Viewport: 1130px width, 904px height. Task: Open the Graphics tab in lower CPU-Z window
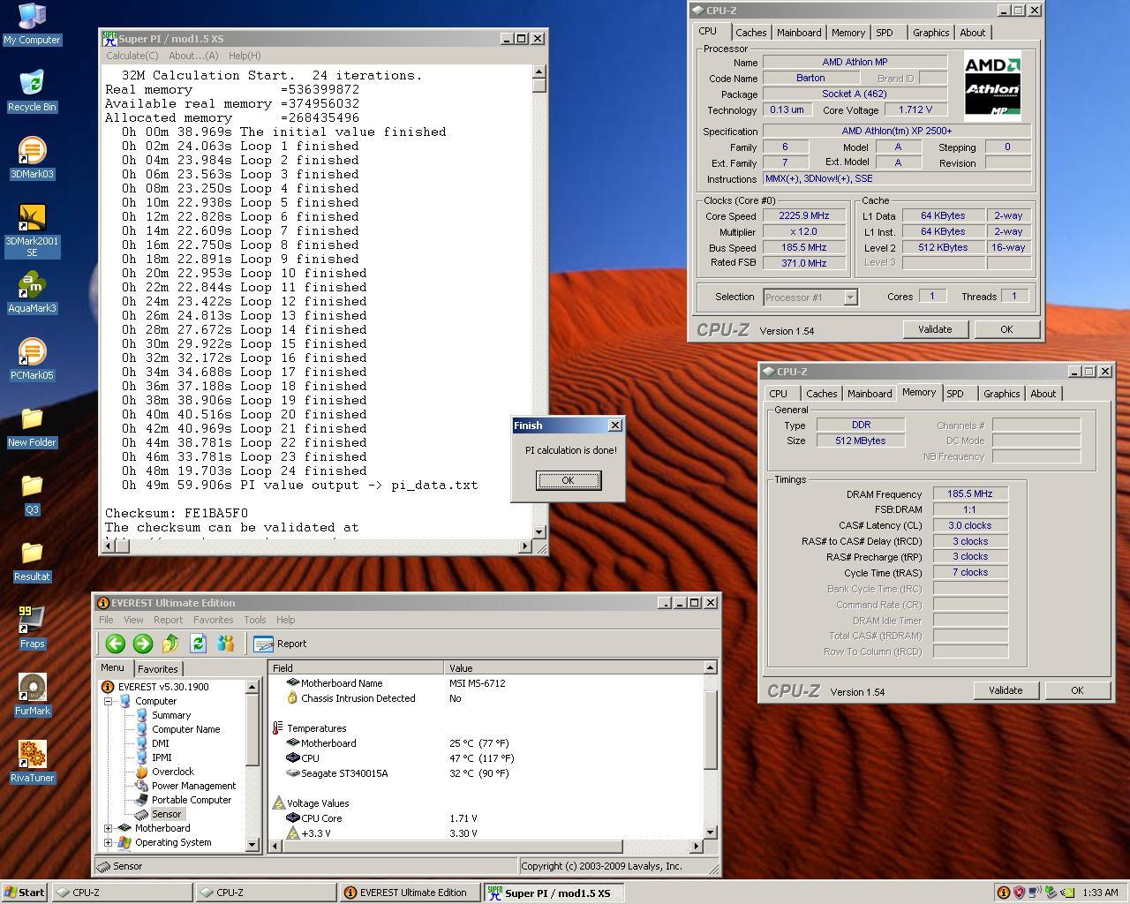[1001, 394]
